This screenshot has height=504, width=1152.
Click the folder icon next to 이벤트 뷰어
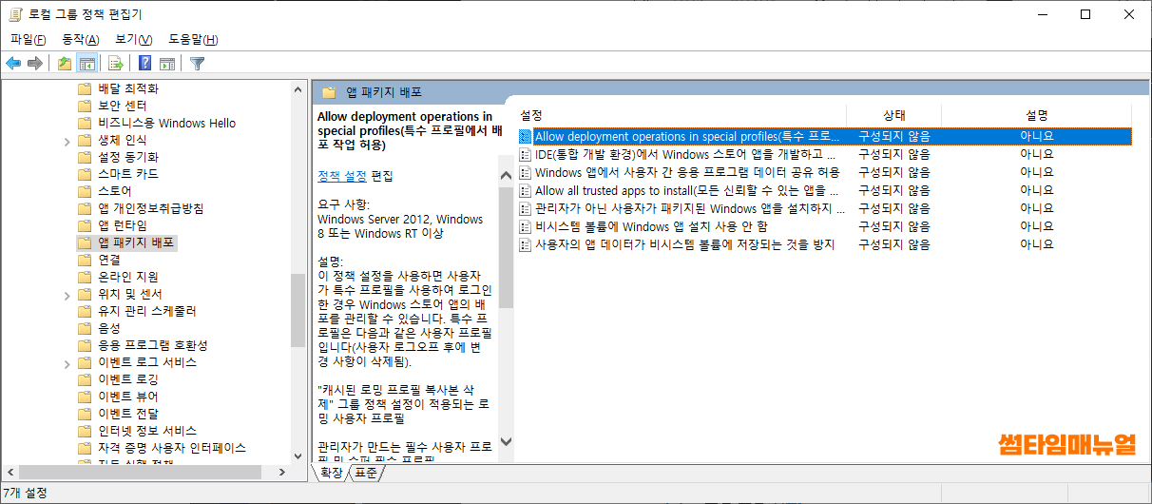coord(84,397)
